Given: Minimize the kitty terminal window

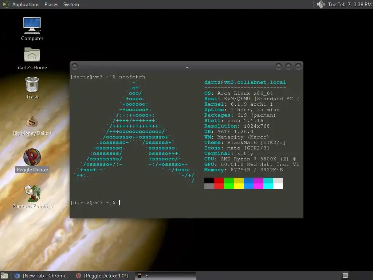Looking at the screenshot, I should (x=279, y=66).
